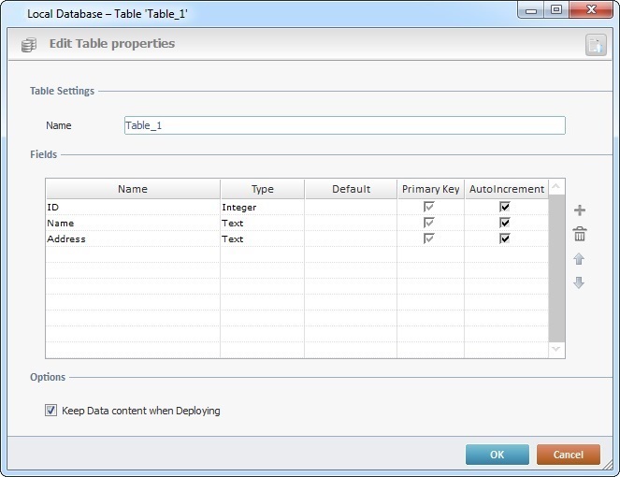Click the add field plus icon
This screenshot has height=477, width=620.
(579, 210)
